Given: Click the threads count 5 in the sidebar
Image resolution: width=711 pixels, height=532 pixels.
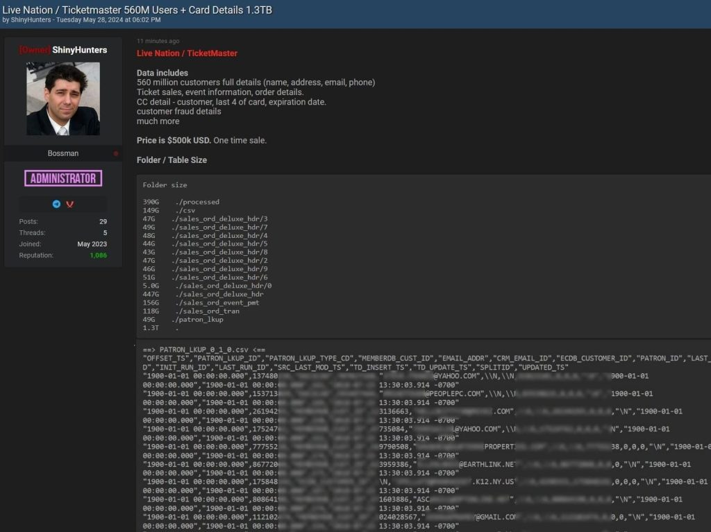Looking at the screenshot, I should (104, 232).
